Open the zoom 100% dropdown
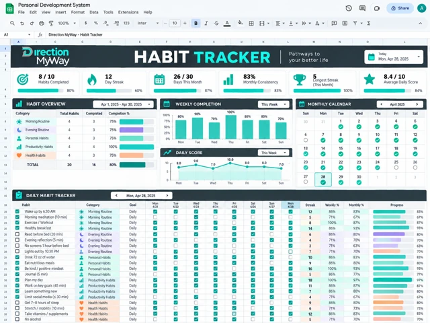 [x=67, y=24]
